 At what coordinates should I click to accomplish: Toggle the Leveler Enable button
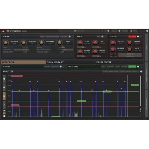point(132,36)
